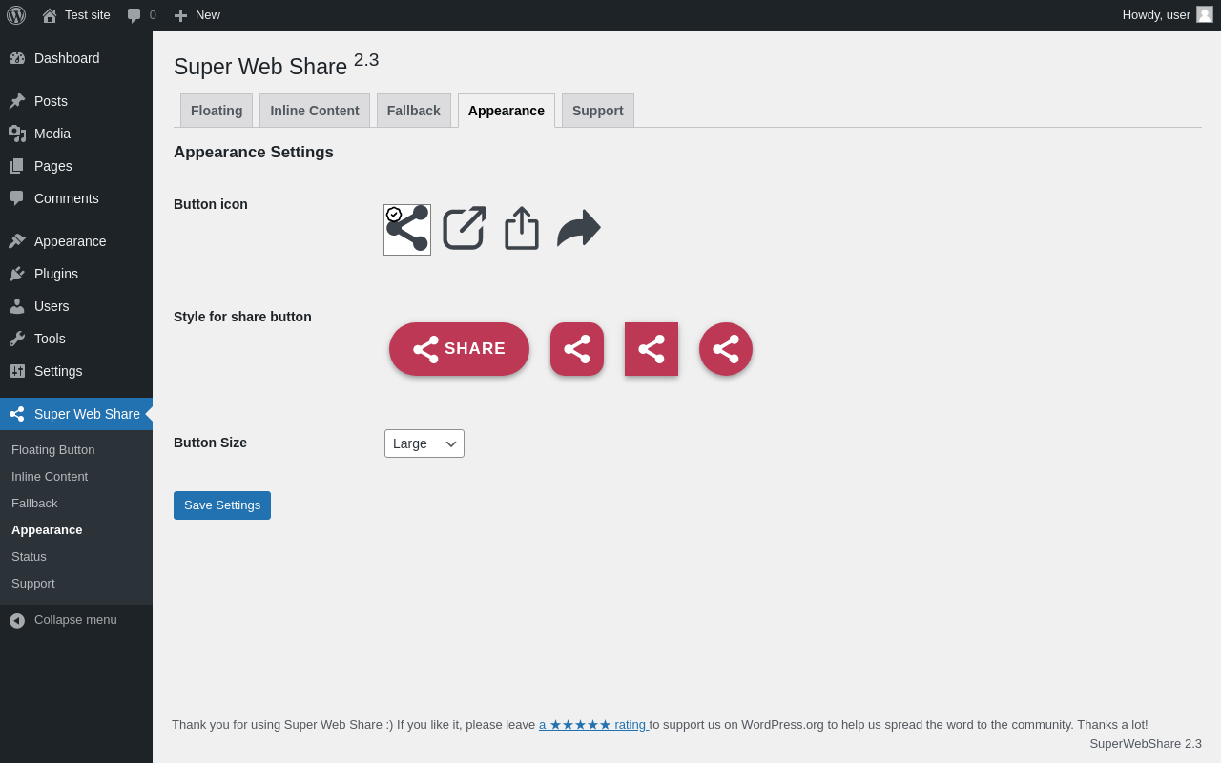
Task: Select the circular share button style
Action: coord(726,349)
